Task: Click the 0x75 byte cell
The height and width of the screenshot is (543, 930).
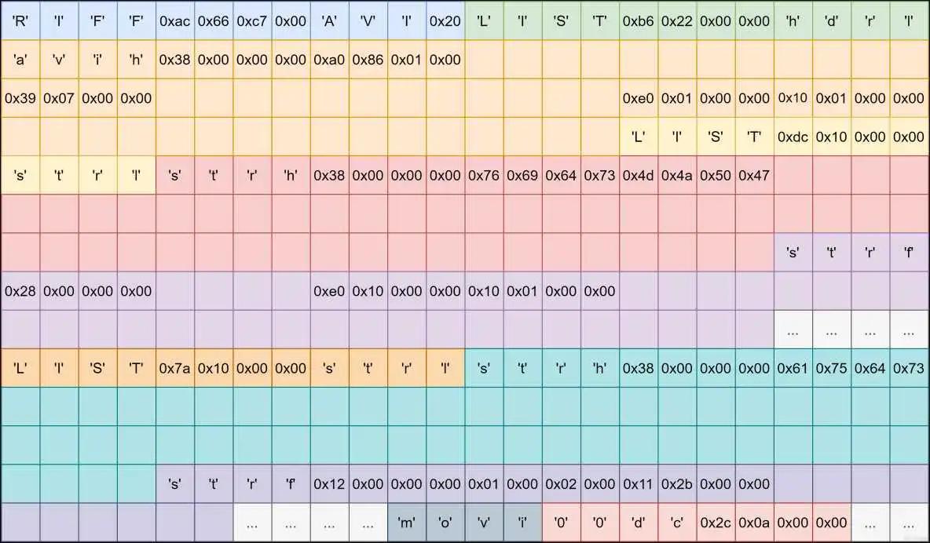Action: [x=831, y=368]
